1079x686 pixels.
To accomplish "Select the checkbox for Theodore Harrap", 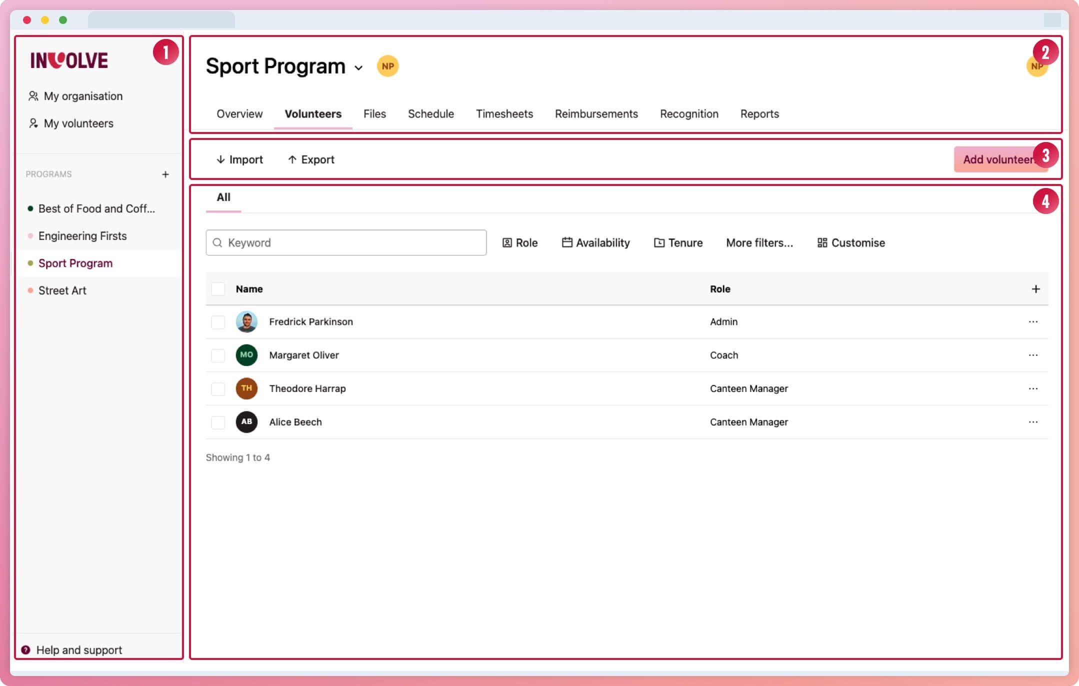I will (x=218, y=389).
